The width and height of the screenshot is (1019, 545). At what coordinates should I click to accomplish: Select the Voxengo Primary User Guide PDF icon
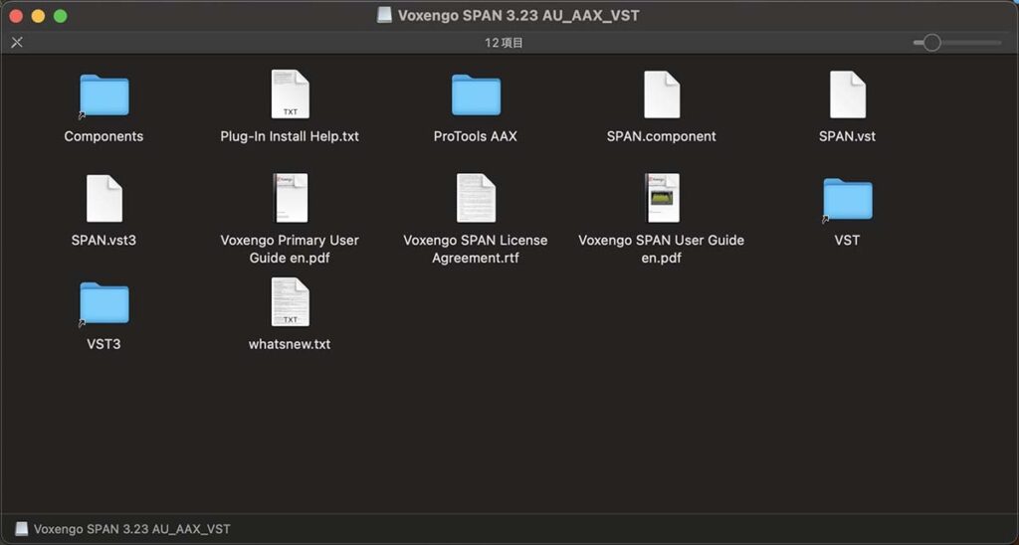[290, 199]
